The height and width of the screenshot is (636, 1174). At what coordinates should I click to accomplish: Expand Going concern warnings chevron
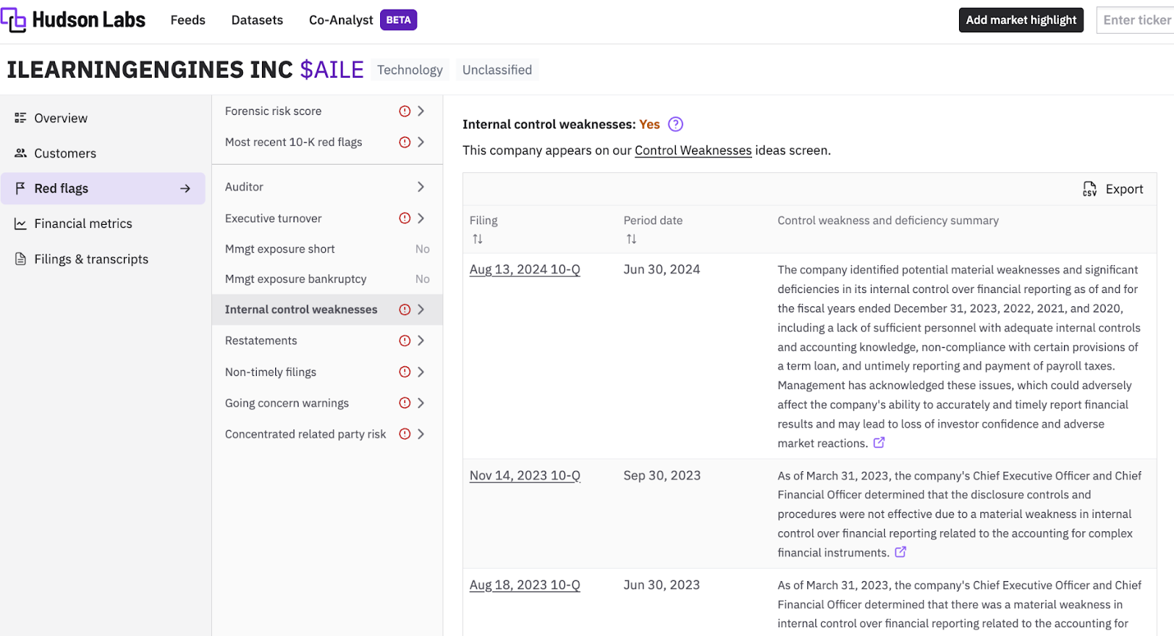(x=420, y=403)
